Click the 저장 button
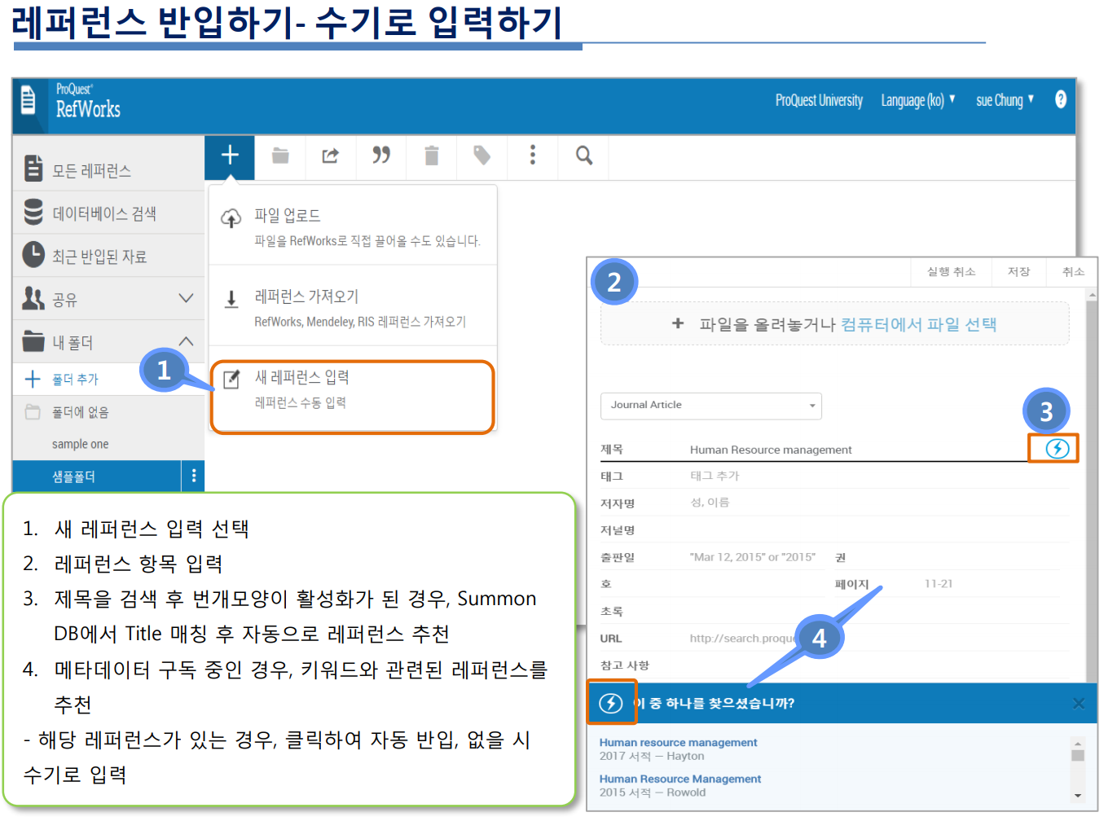 pyautogui.click(x=1018, y=272)
